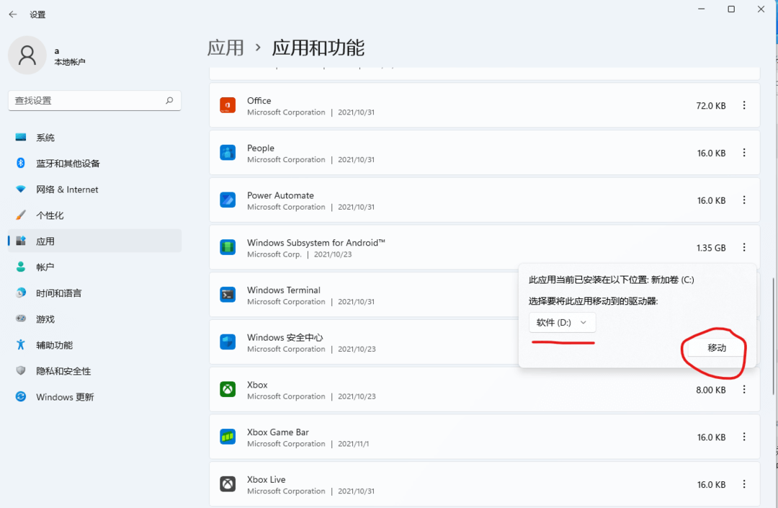The height and width of the screenshot is (508, 778).
Task: Click 应用 in the breadcrumb
Action: [225, 48]
